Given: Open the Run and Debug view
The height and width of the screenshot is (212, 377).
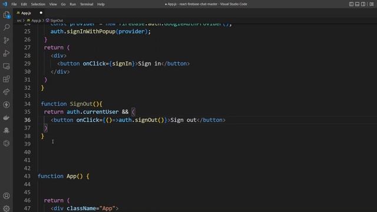Looking at the screenshot, I should pyautogui.click(x=6, y=53).
